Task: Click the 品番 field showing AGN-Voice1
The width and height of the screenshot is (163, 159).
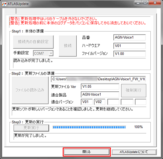Action: [130, 37]
